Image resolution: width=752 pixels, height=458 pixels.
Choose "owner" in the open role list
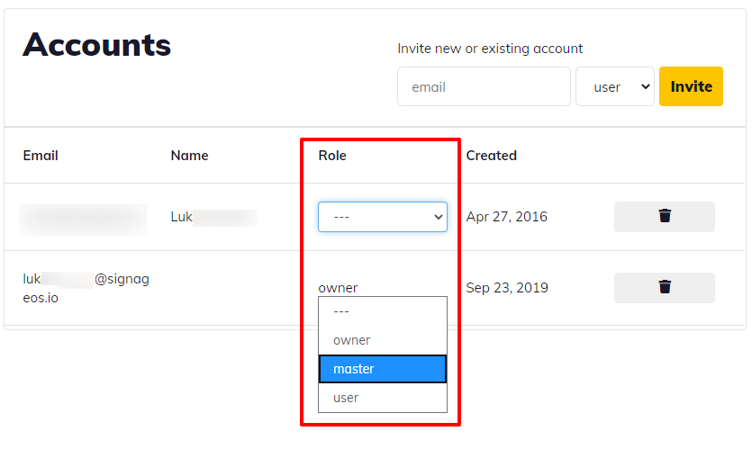[383, 340]
